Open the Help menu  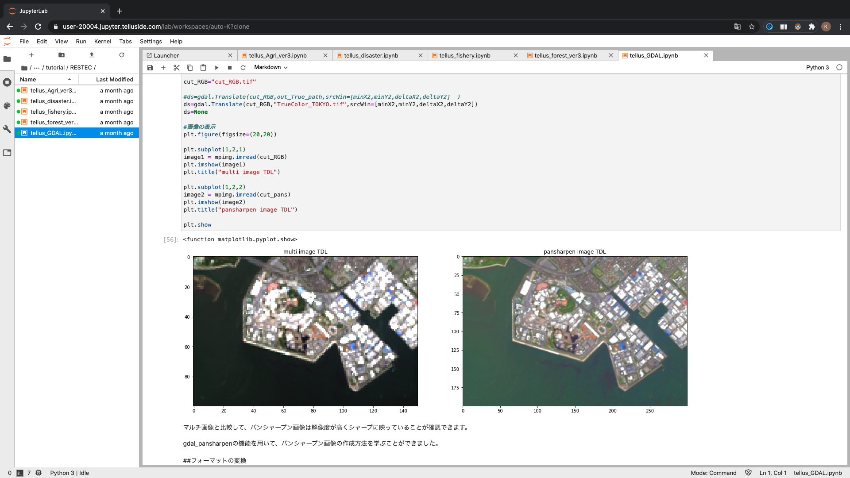point(176,41)
